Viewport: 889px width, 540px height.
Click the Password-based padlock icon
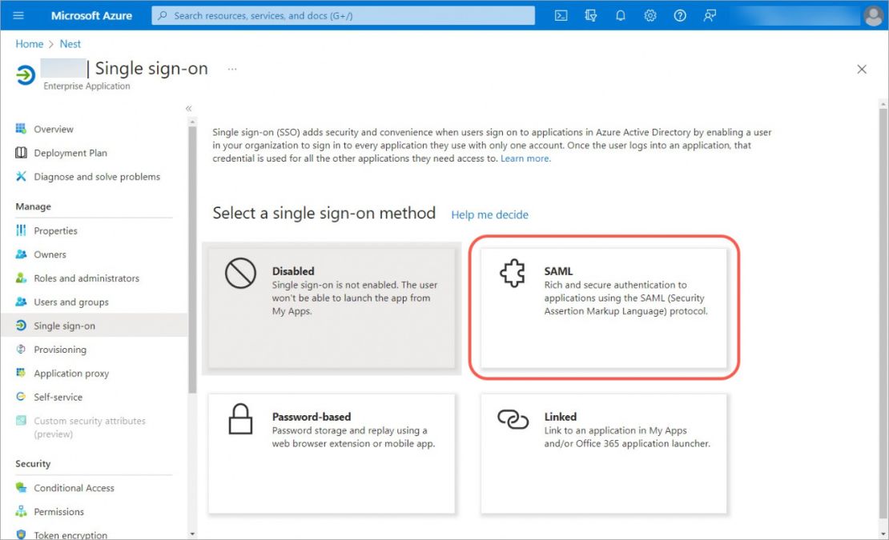pyautogui.click(x=240, y=419)
